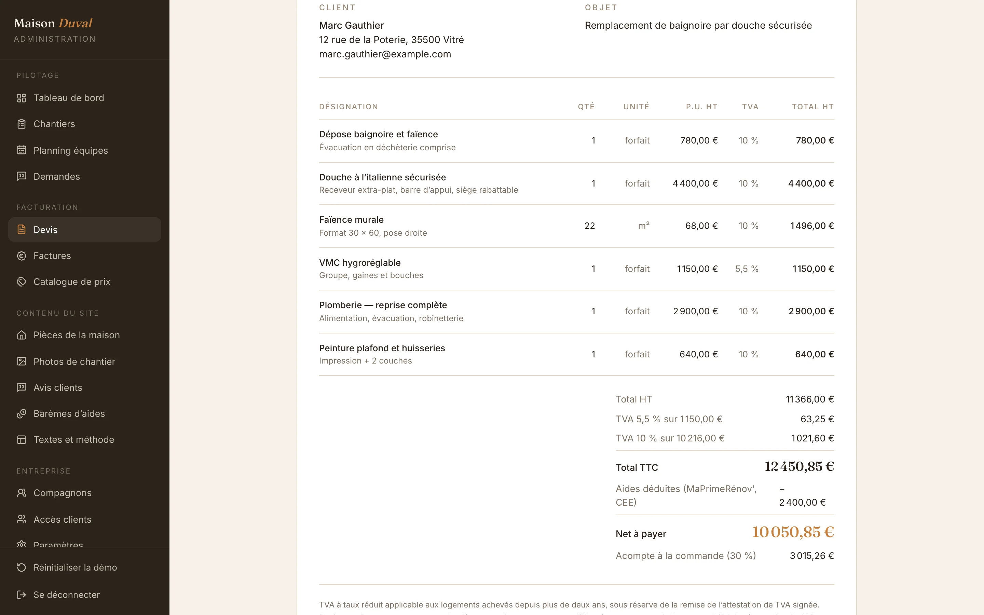The image size is (984, 615).
Task: Select the Dépose baignoire et faïence row title
Action: (x=379, y=134)
